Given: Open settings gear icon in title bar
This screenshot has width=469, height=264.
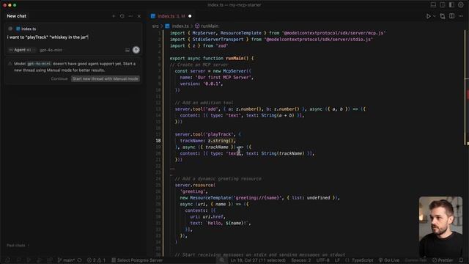Looking at the screenshot, I should [x=461, y=5].
